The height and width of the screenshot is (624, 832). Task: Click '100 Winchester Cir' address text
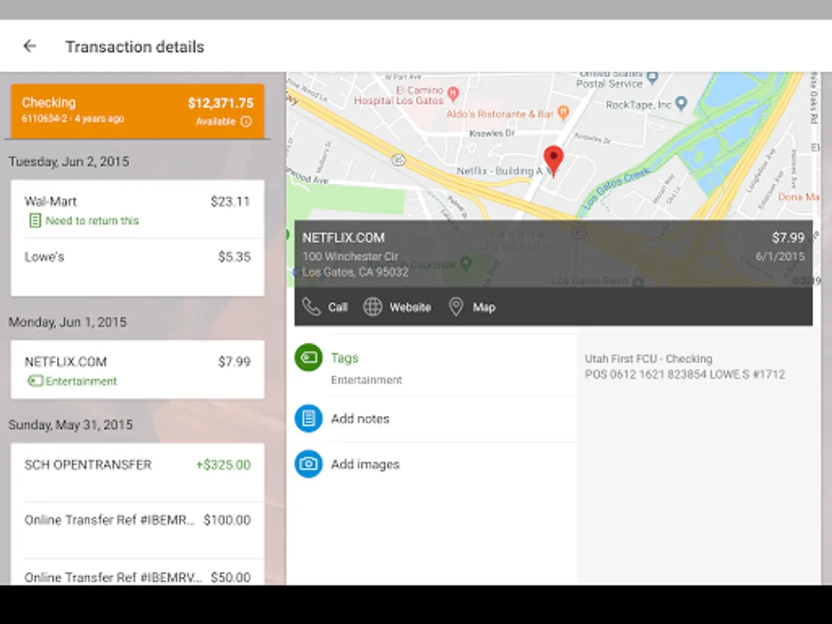pos(350,257)
